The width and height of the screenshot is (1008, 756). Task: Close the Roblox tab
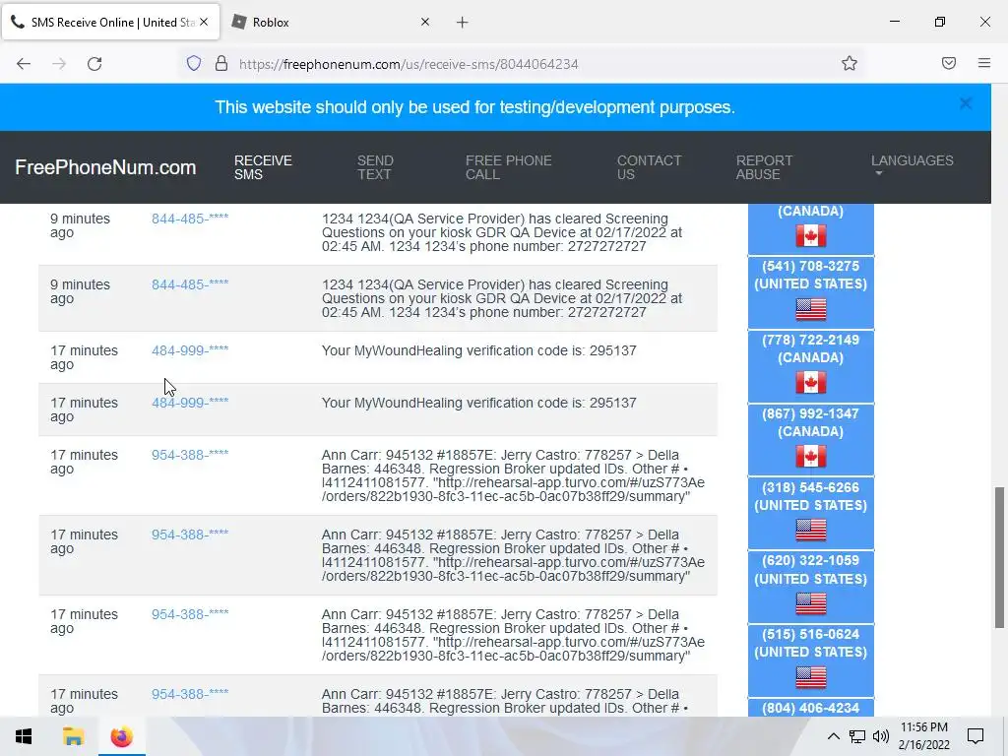click(x=425, y=22)
